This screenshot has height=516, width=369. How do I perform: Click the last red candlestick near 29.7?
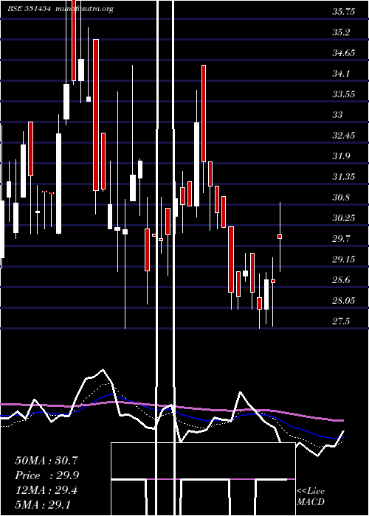[x=280, y=237]
